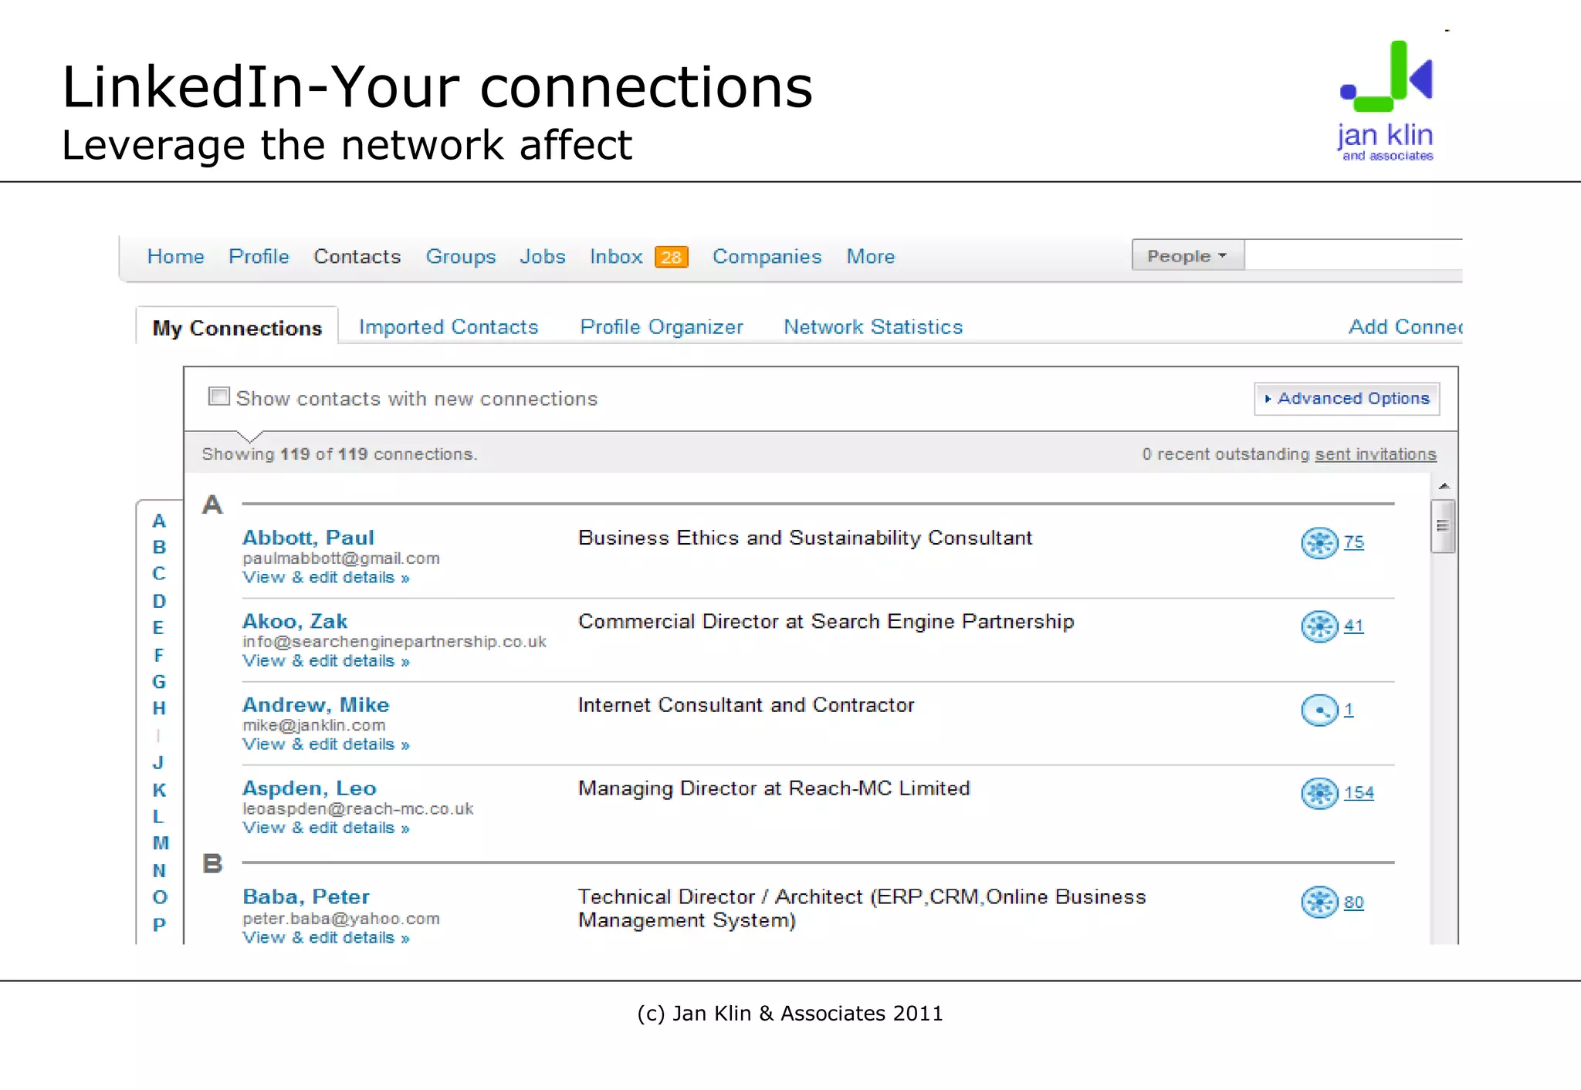Open the Profile menu item
The width and height of the screenshot is (1581, 1090).
coord(259,256)
